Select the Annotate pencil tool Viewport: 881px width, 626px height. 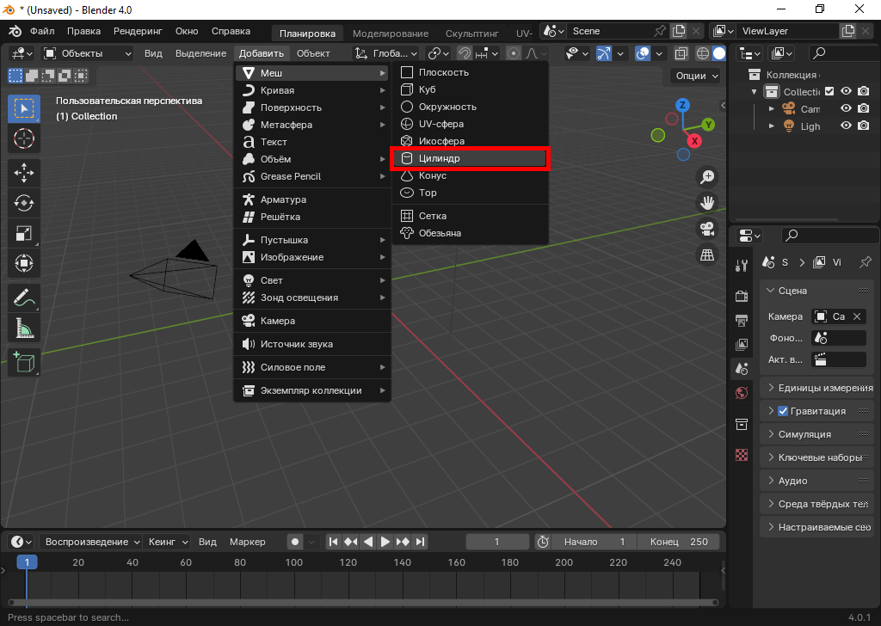click(24, 298)
